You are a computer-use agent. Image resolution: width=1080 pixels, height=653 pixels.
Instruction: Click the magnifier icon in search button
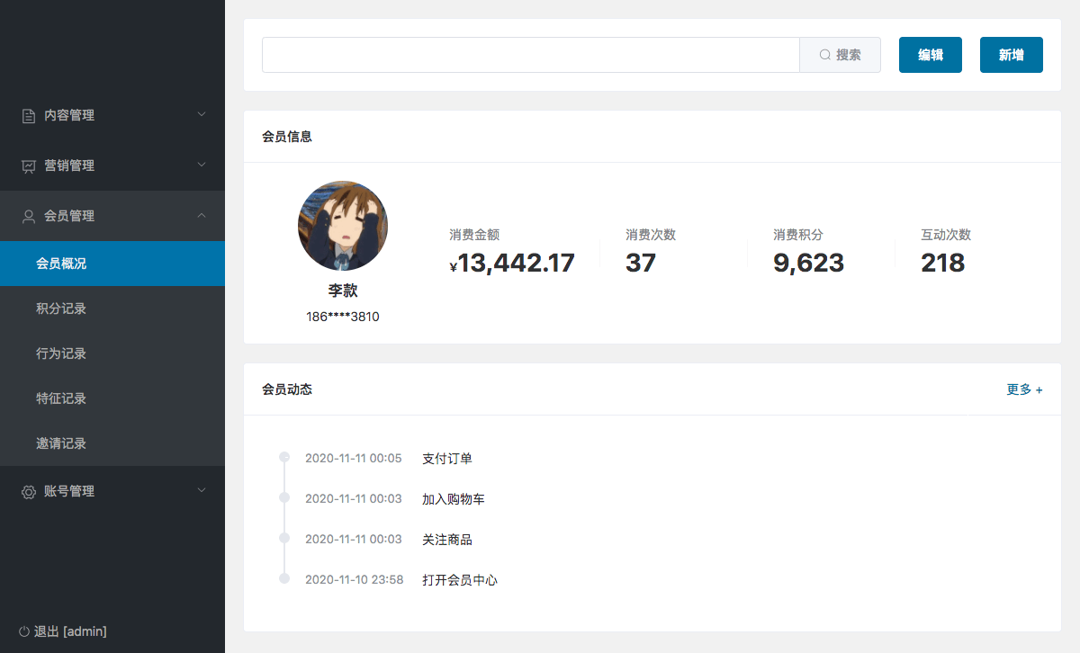[x=824, y=55]
